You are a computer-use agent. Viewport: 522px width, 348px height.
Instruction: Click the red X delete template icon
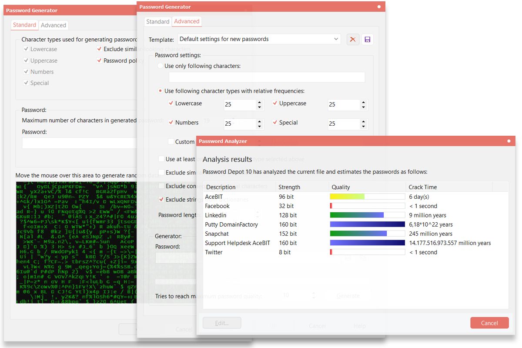[x=353, y=40]
